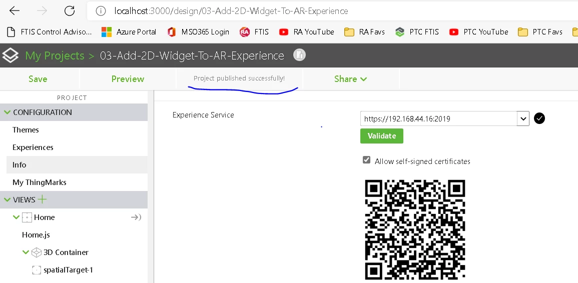Collapse the VIEWS section
Screen dimensions: 578x283
pos(7,199)
